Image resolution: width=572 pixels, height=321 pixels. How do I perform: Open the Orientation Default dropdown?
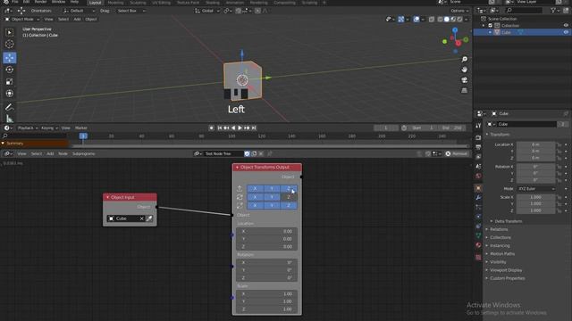coord(79,11)
